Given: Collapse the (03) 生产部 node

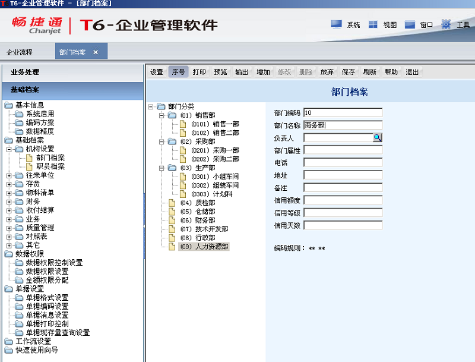Looking at the screenshot, I should click(161, 168).
